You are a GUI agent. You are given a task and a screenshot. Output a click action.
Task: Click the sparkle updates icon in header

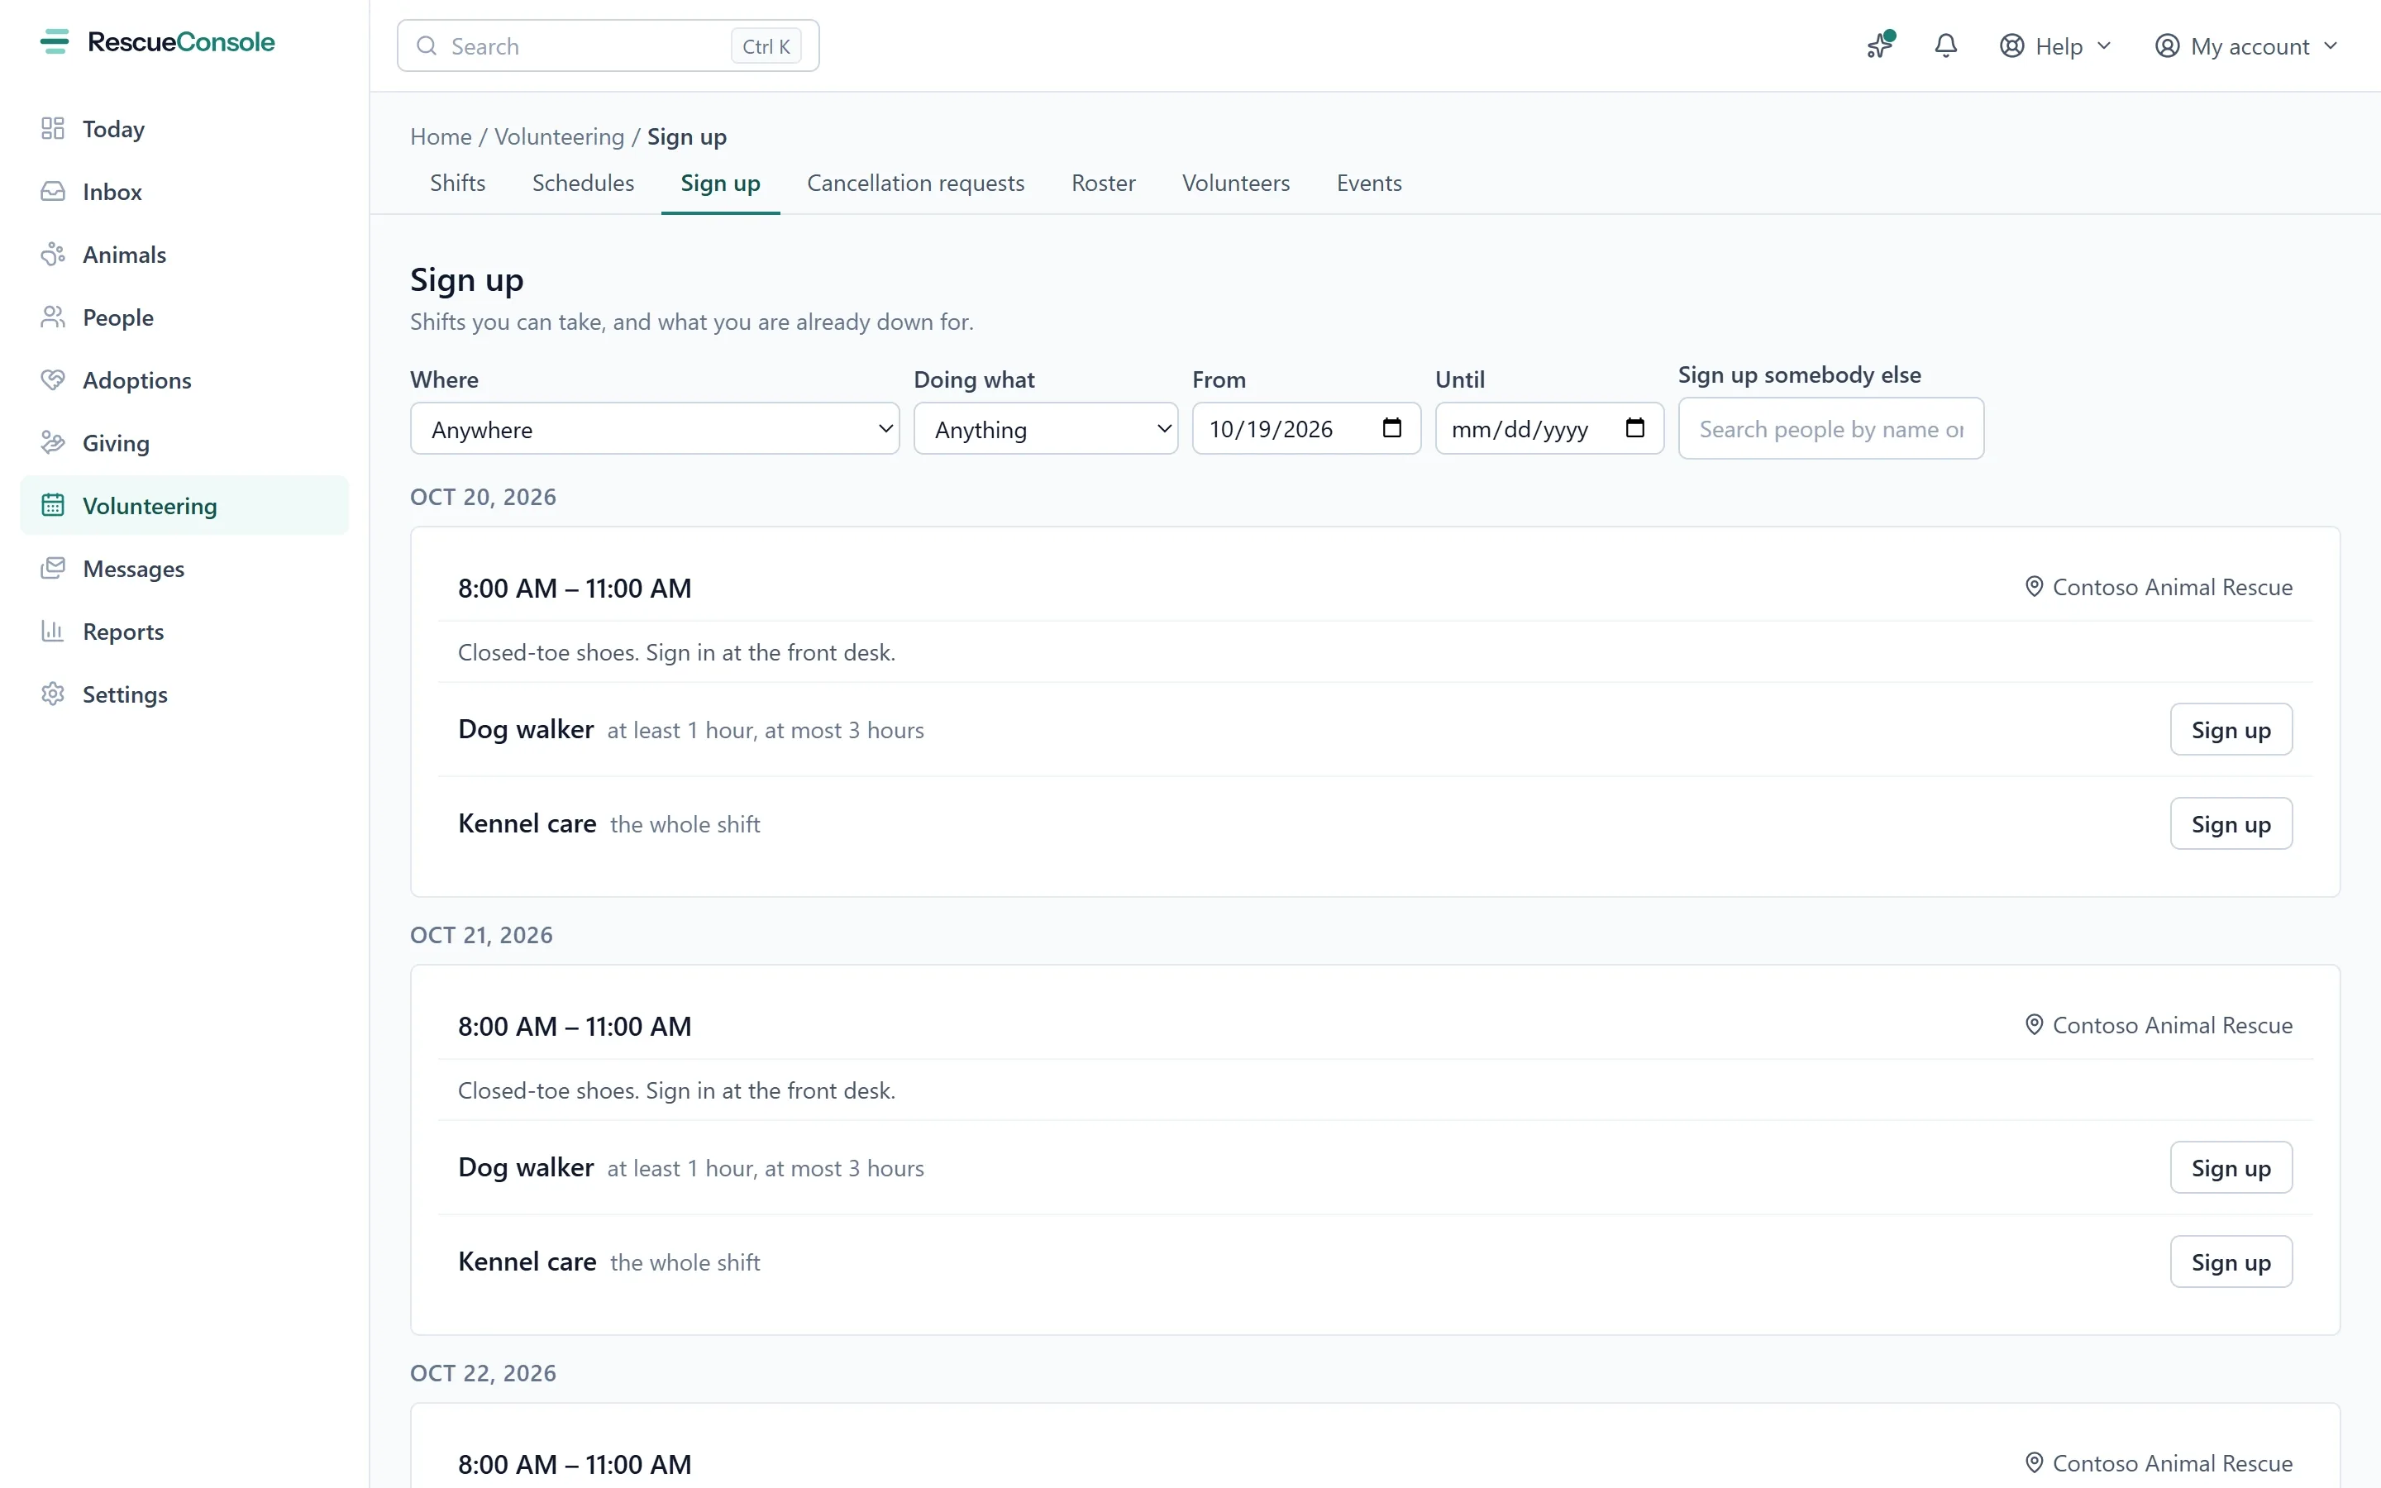[x=1880, y=45]
